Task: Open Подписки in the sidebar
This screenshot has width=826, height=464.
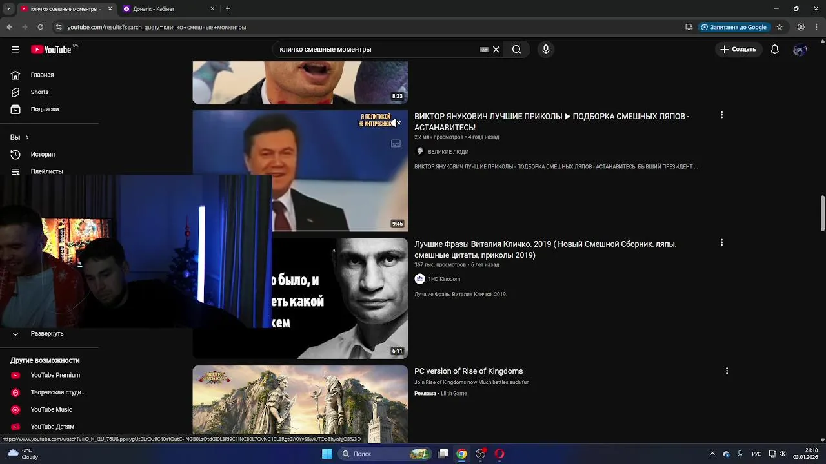Action: (43, 110)
